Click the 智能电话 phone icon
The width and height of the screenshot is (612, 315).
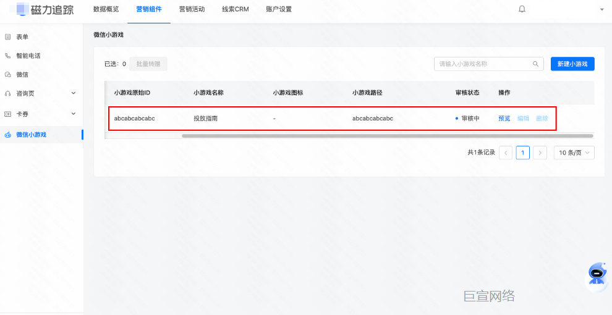point(7,56)
